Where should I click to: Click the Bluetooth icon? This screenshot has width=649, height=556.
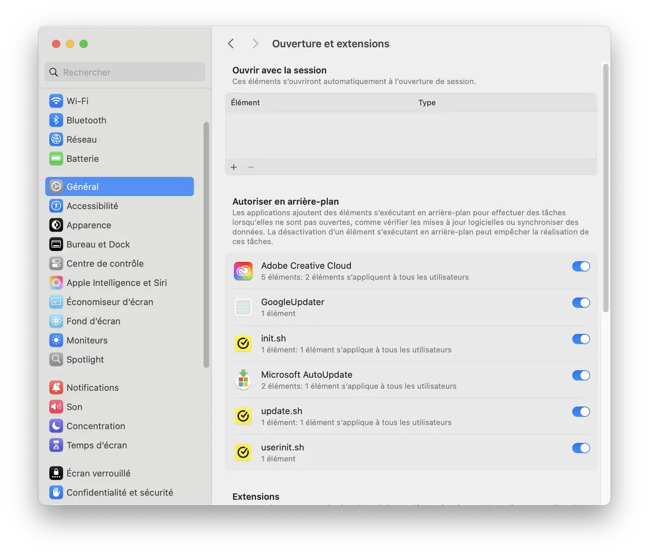56,120
